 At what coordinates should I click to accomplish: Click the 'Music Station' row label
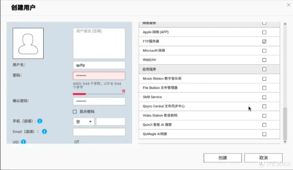pyautogui.click(x=162, y=79)
